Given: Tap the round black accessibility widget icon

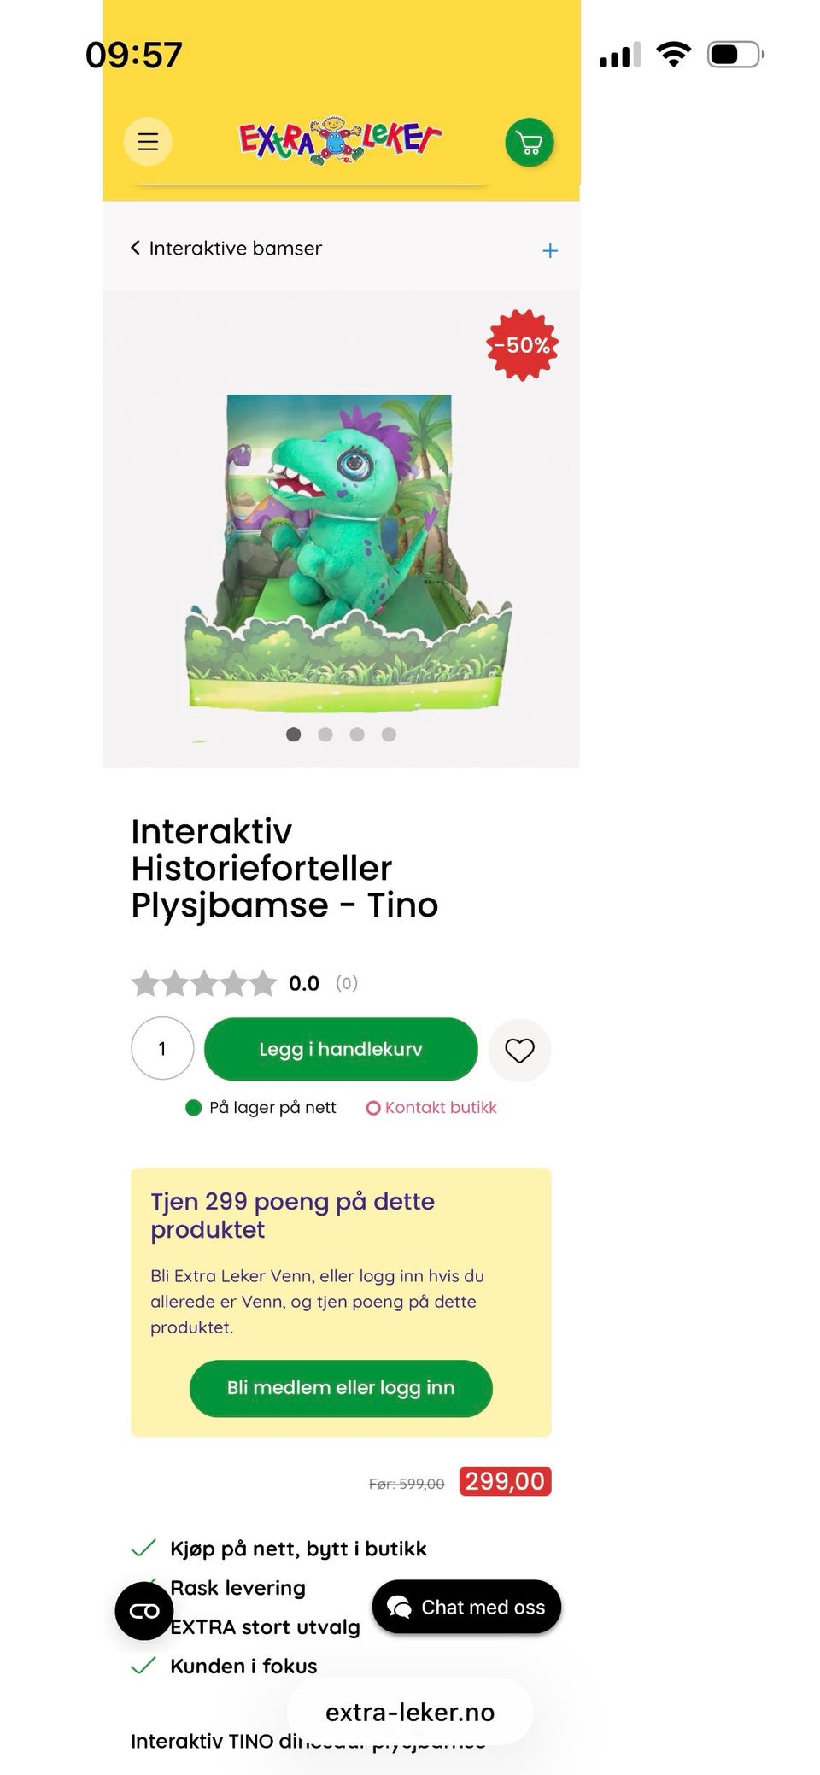Looking at the screenshot, I should coord(144,1611).
